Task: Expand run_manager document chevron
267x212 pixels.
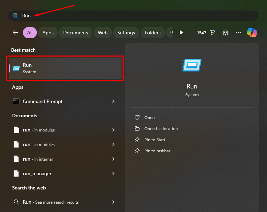Action: (114, 173)
